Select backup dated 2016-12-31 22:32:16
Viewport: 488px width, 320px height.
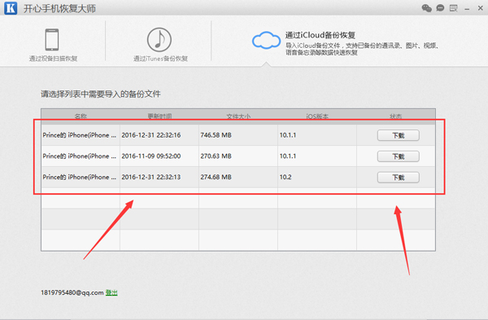[x=151, y=135]
